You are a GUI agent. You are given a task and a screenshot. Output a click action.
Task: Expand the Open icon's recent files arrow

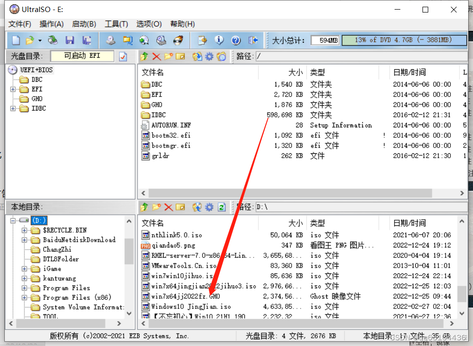pos(40,40)
